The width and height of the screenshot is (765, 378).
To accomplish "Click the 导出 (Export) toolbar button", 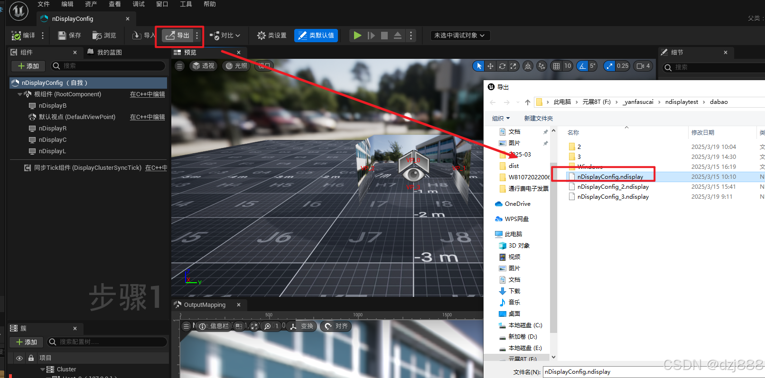I will 177,36.
